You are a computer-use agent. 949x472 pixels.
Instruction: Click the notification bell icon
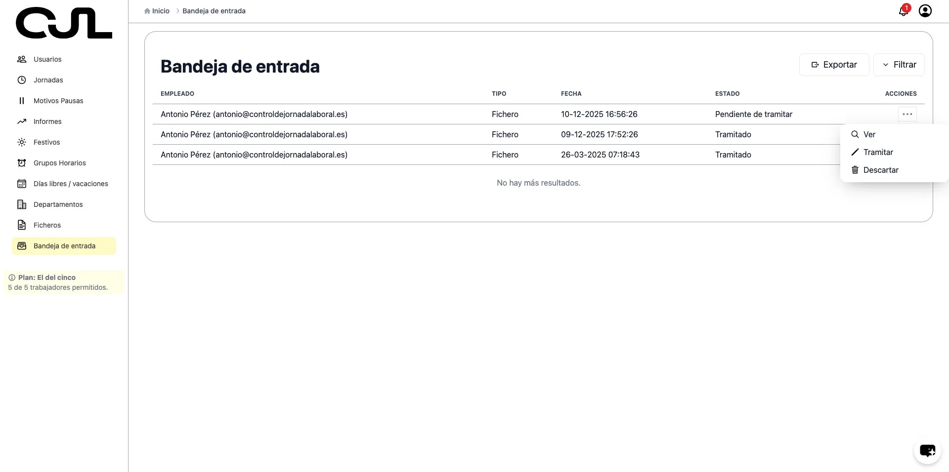pyautogui.click(x=903, y=11)
